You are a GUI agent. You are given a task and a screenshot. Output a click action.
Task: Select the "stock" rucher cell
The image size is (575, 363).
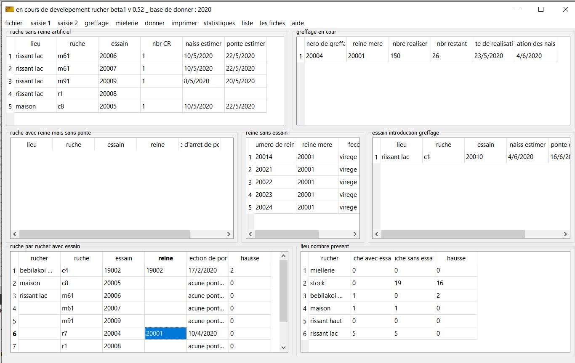pos(330,283)
